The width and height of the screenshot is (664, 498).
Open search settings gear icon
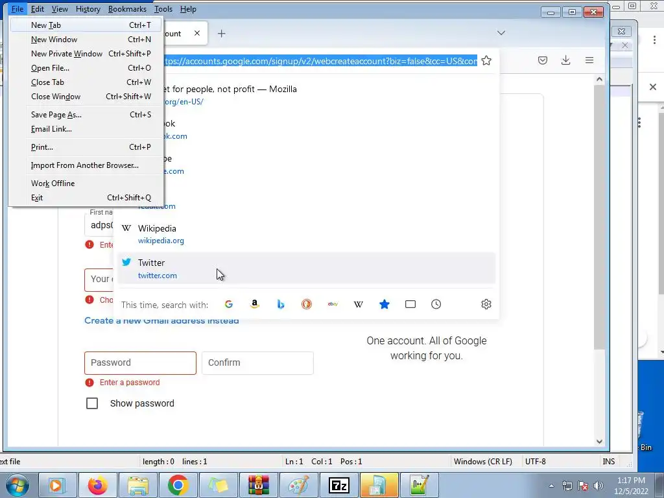(486, 304)
